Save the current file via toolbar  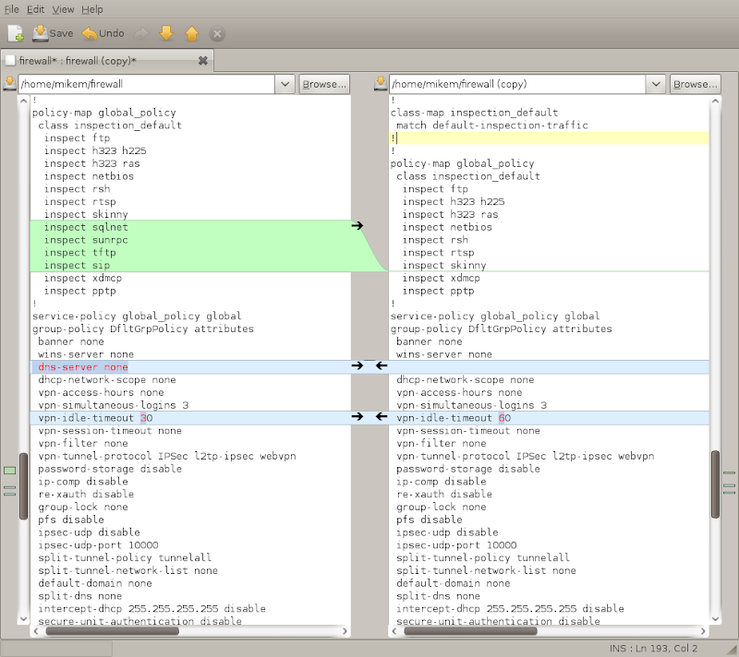tap(53, 33)
